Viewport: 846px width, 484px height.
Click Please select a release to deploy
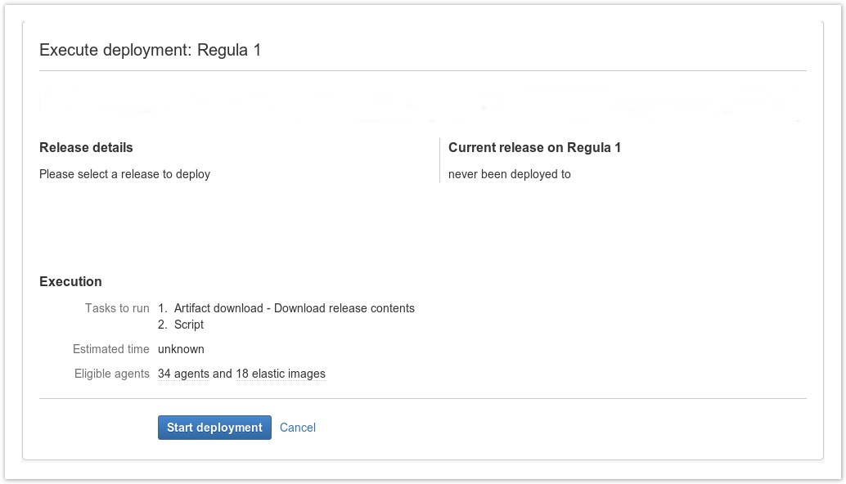(124, 174)
